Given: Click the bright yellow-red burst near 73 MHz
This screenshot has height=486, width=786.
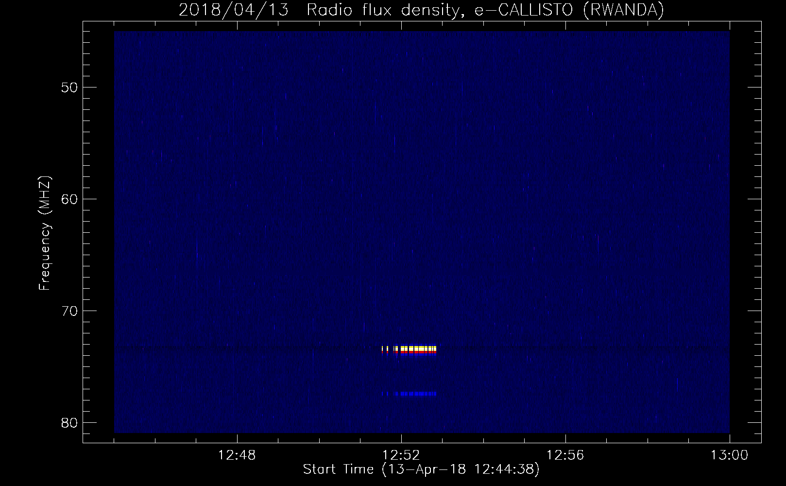Looking at the screenshot, I should point(409,350).
